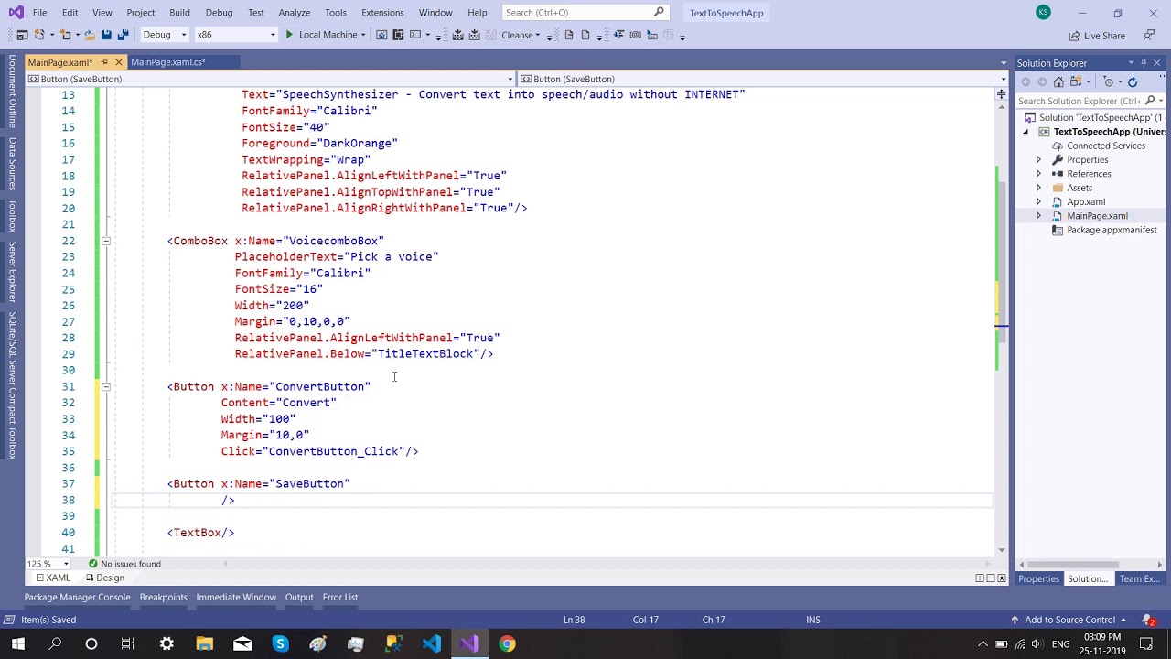Click the Search Solution Explorer input field
This screenshot has height=659, width=1171.
tap(1080, 102)
